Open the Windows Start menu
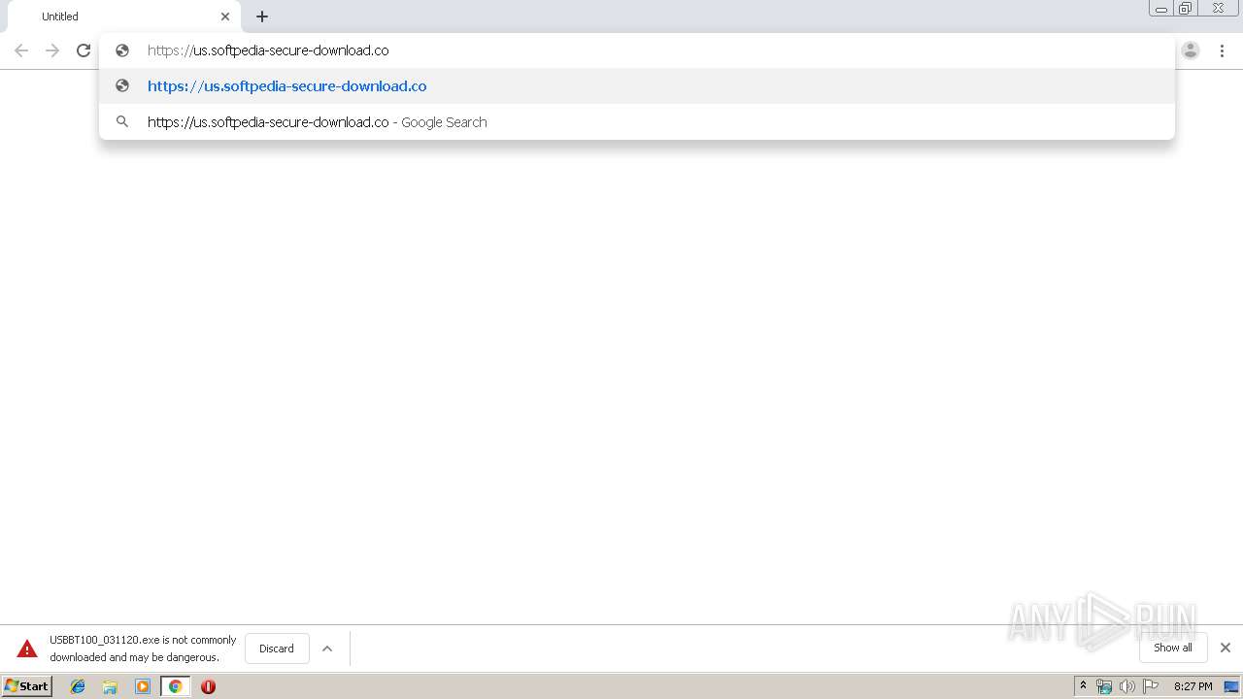Image resolution: width=1243 pixels, height=699 pixels. (x=27, y=686)
